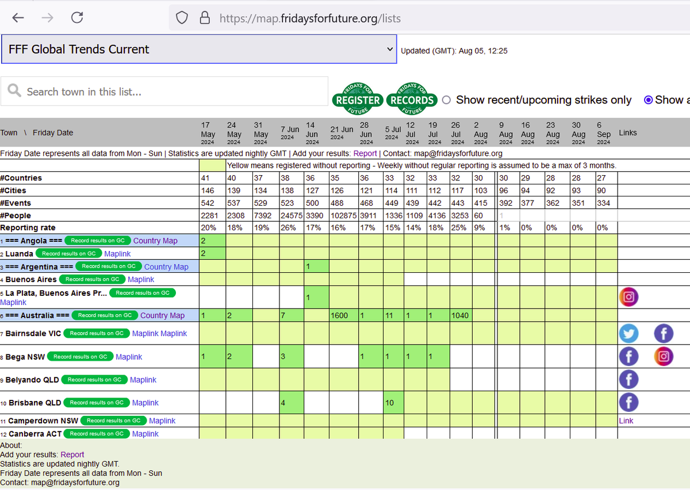
Task: Click the Bega NSW cell showing 3
Action: (x=292, y=357)
